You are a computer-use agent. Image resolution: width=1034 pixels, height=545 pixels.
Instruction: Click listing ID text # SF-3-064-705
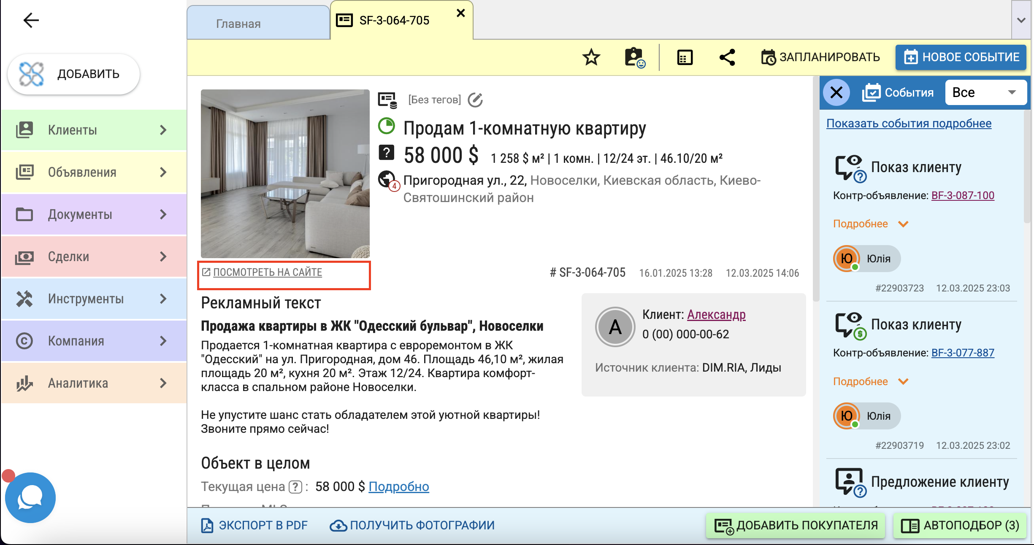[587, 272]
